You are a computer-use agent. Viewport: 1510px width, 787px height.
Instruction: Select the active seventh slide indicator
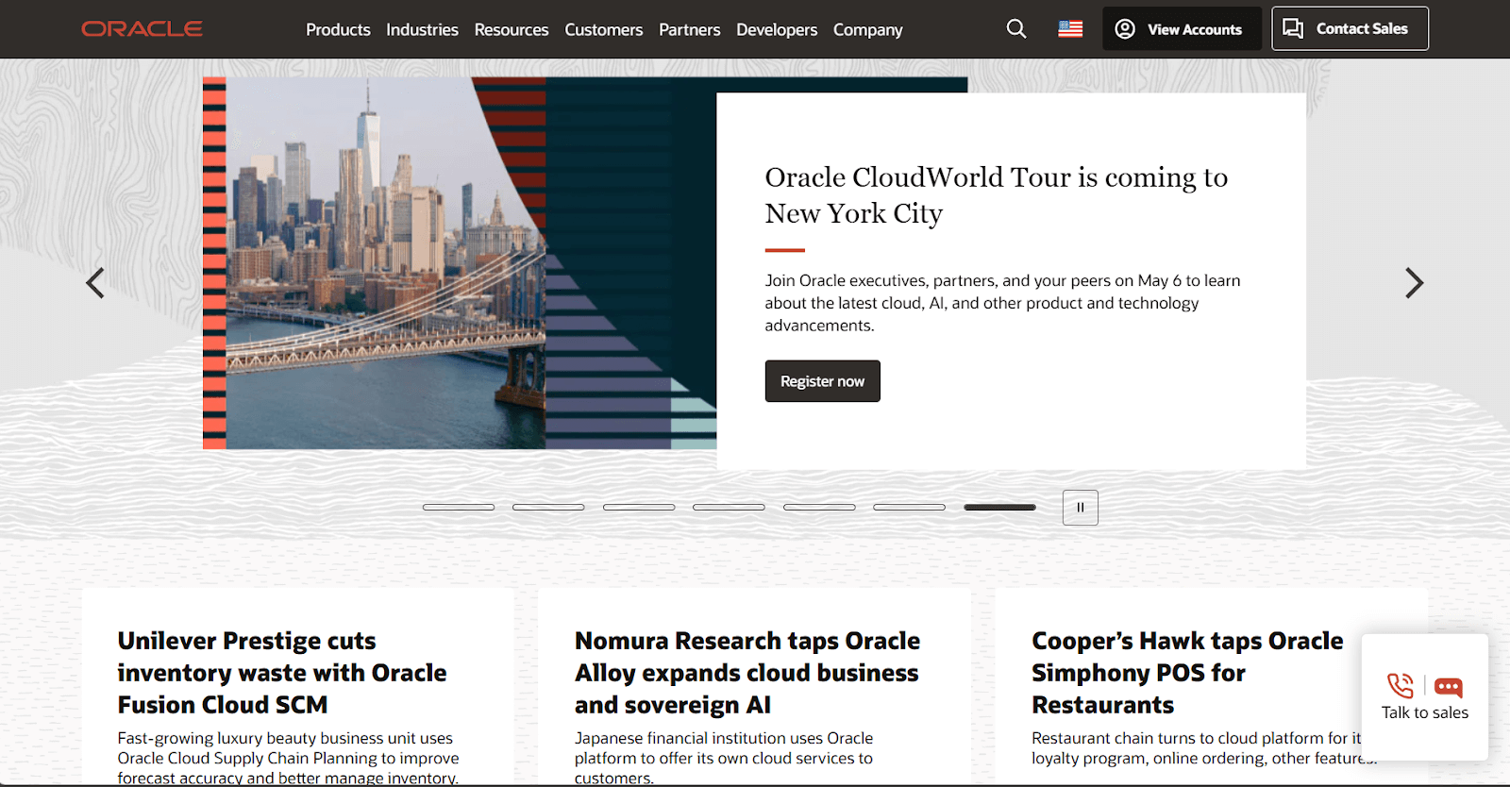[x=999, y=508]
